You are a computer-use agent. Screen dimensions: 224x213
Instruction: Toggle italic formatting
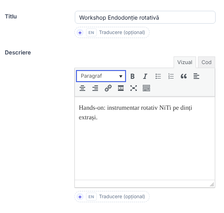point(145,76)
